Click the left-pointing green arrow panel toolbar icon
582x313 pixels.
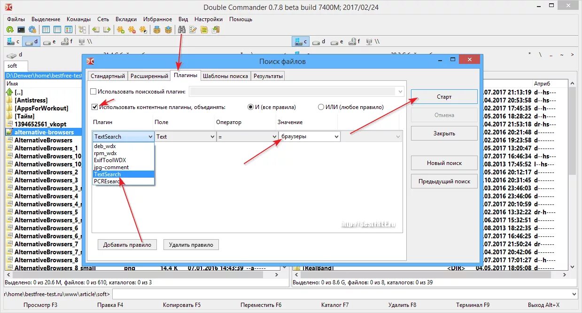point(96,30)
